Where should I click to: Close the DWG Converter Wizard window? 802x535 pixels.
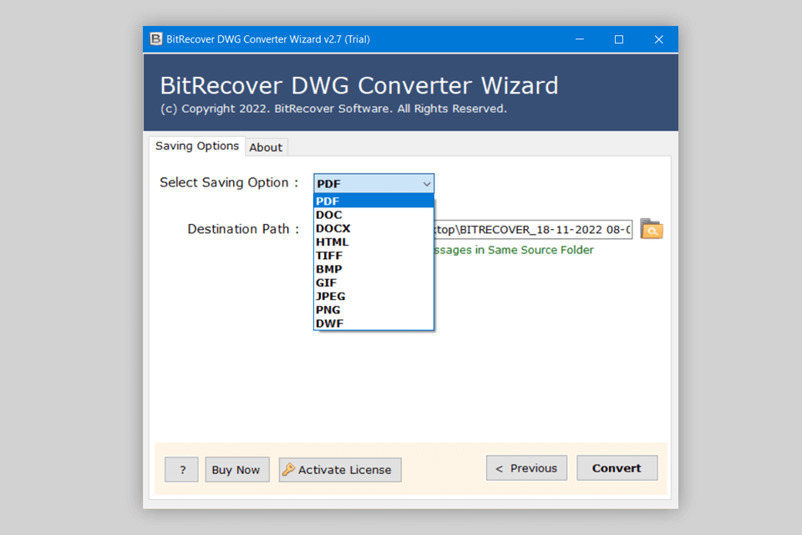[659, 39]
